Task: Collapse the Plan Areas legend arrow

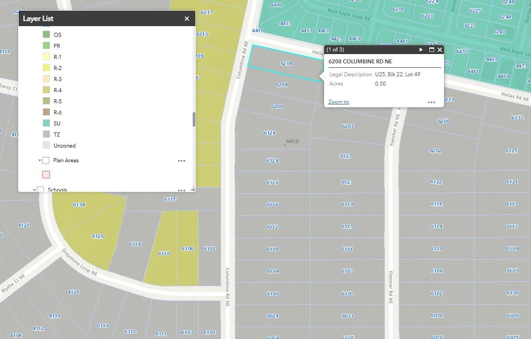Action: pos(40,160)
